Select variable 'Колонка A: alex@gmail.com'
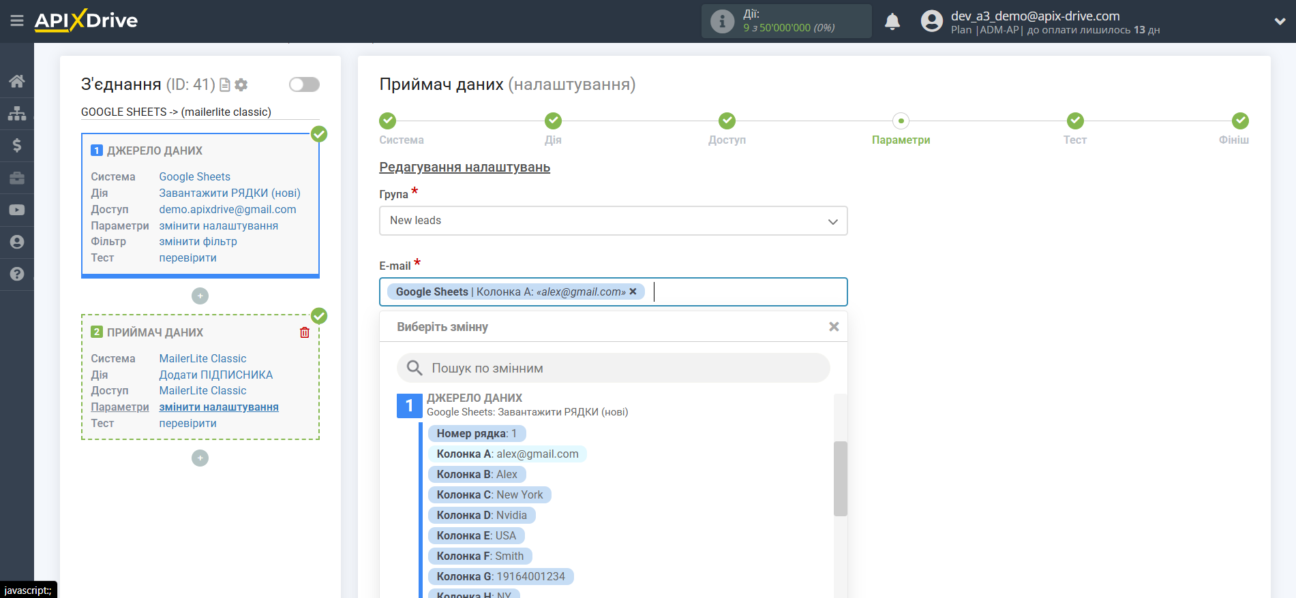1296x598 pixels. click(x=507, y=454)
